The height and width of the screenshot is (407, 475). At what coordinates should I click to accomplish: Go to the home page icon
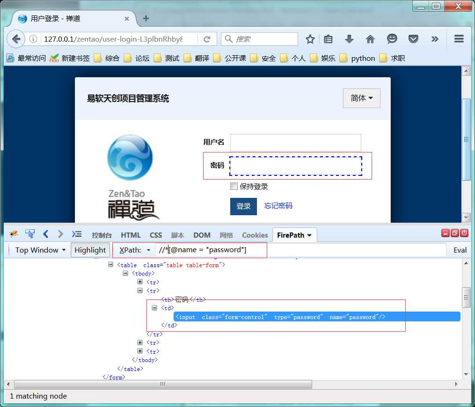point(370,39)
